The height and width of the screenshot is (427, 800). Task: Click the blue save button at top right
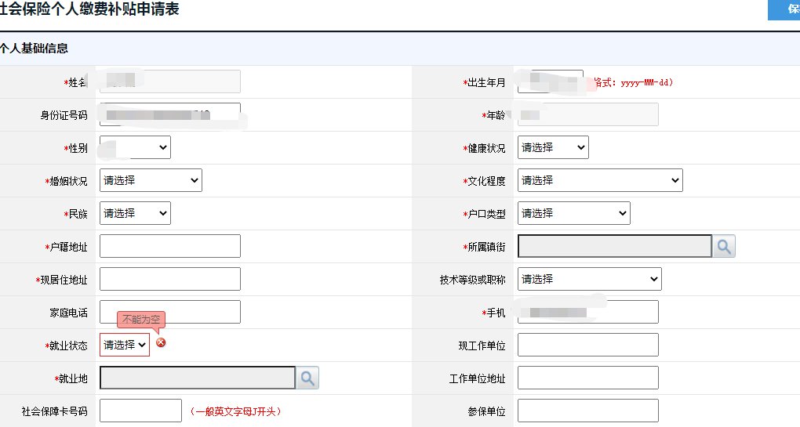[784, 9]
